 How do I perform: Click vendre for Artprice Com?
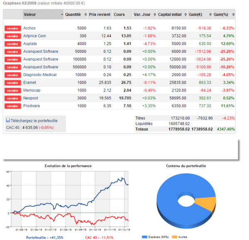(x=13, y=36)
